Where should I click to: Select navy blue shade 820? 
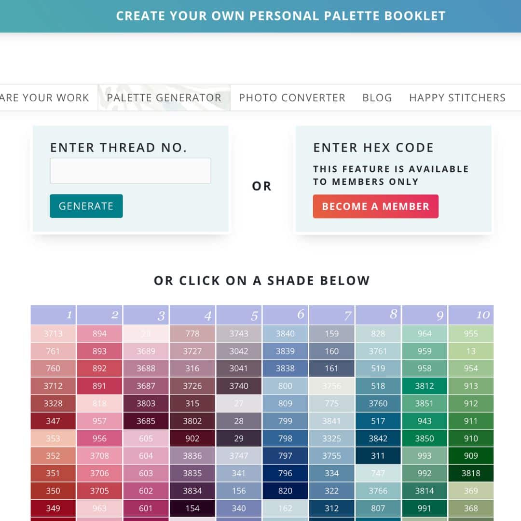click(x=285, y=491)
